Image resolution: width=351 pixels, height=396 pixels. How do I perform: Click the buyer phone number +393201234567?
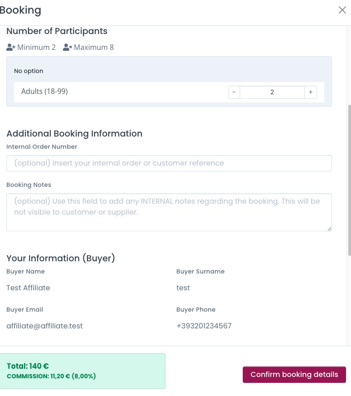pyautogui.click(x=204, y=326)
